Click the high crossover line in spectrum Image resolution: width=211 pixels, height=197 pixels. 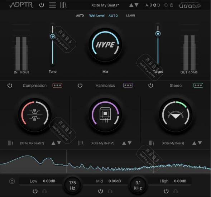pyautogui.click(x=154, y=162)
